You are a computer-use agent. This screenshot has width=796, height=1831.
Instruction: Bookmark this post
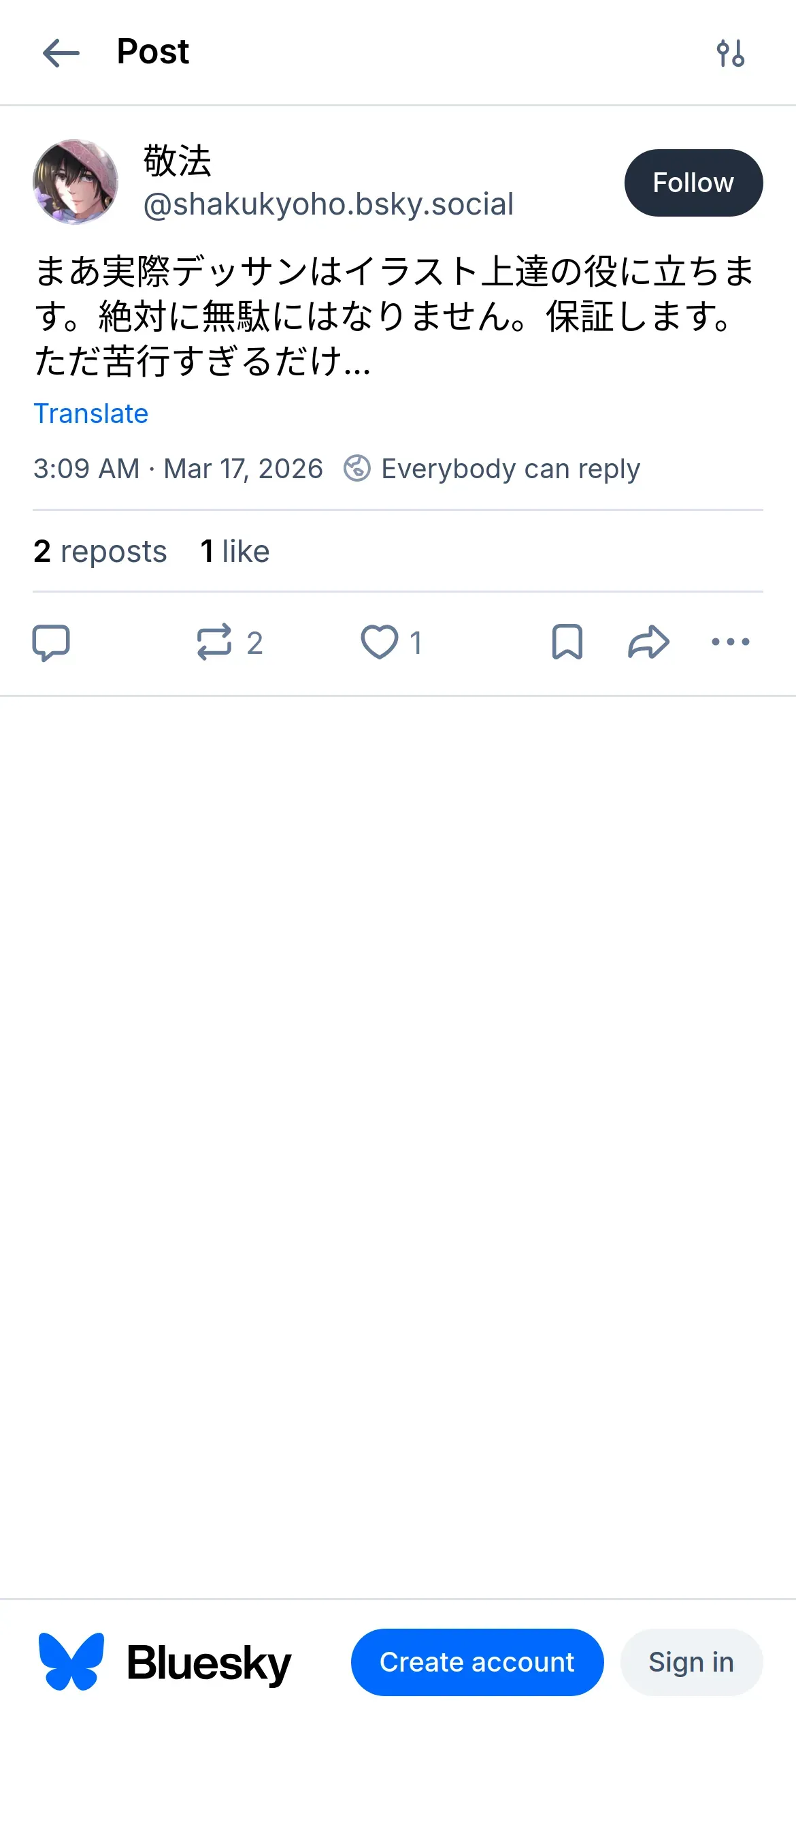[567, 642]
